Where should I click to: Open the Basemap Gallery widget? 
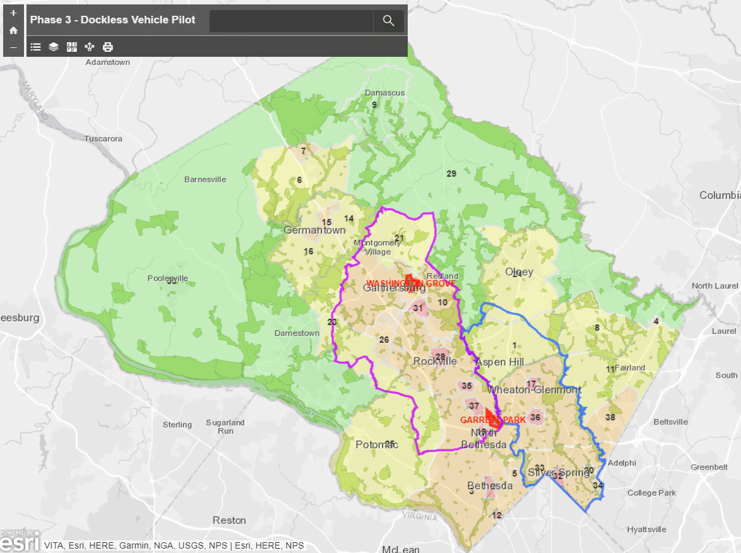point(71,47)
